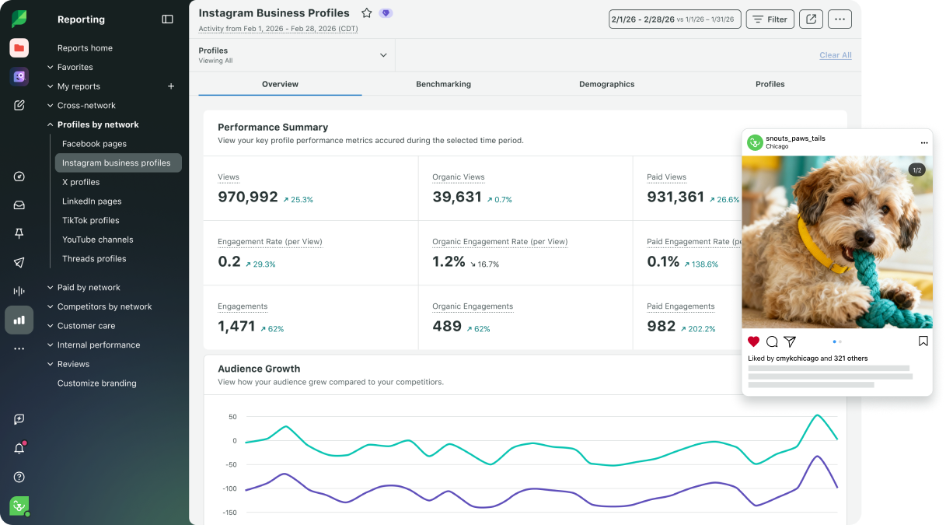
Task: Click the Organic Engagement Rate label
Action: tap(500, 242)
